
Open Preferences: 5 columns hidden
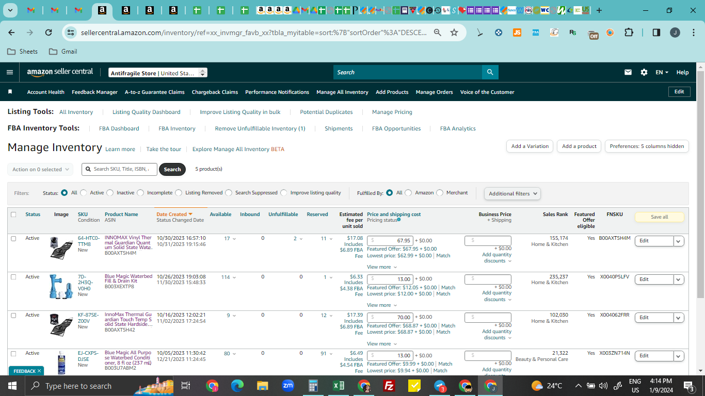(x=647, y=146)
